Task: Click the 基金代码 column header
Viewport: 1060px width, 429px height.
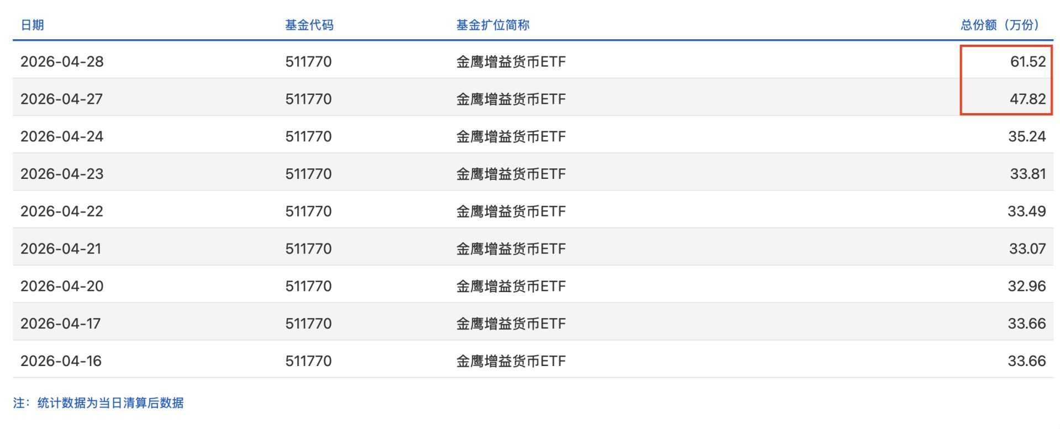Action: [309, 25]
